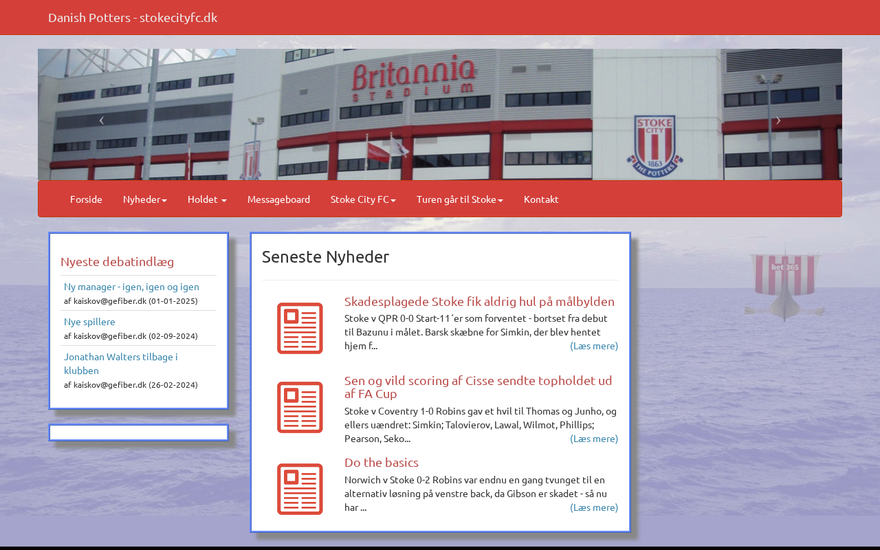Click the Norwich v Stoke 0-2 summary text
Screen dimensions: 880x550
click(476, 494)
